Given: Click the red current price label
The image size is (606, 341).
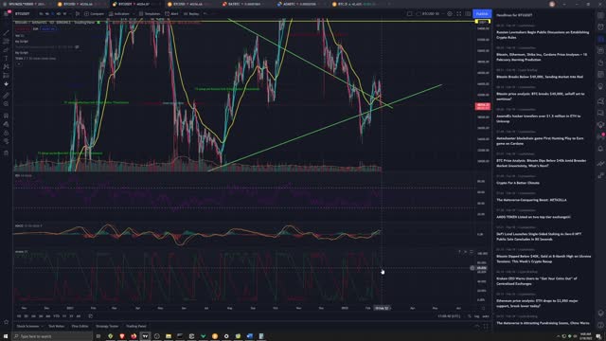Looking at the screenshot, I should [482, 106].
